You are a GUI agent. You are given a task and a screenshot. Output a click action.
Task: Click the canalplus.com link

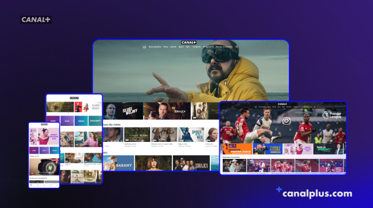pos(317,194)
